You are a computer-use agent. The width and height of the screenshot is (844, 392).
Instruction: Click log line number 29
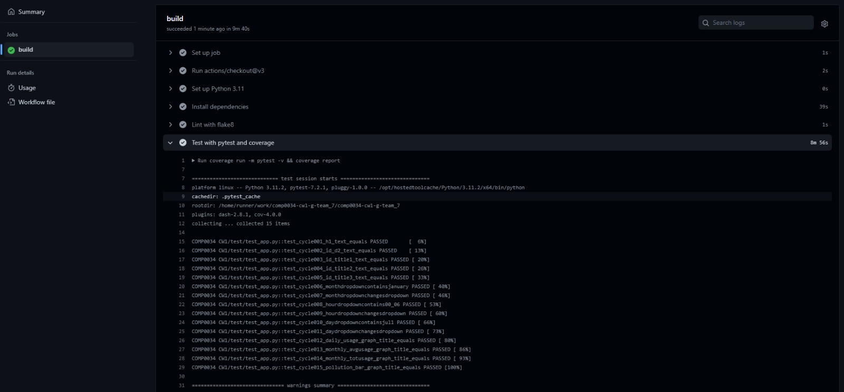point(181,368)
